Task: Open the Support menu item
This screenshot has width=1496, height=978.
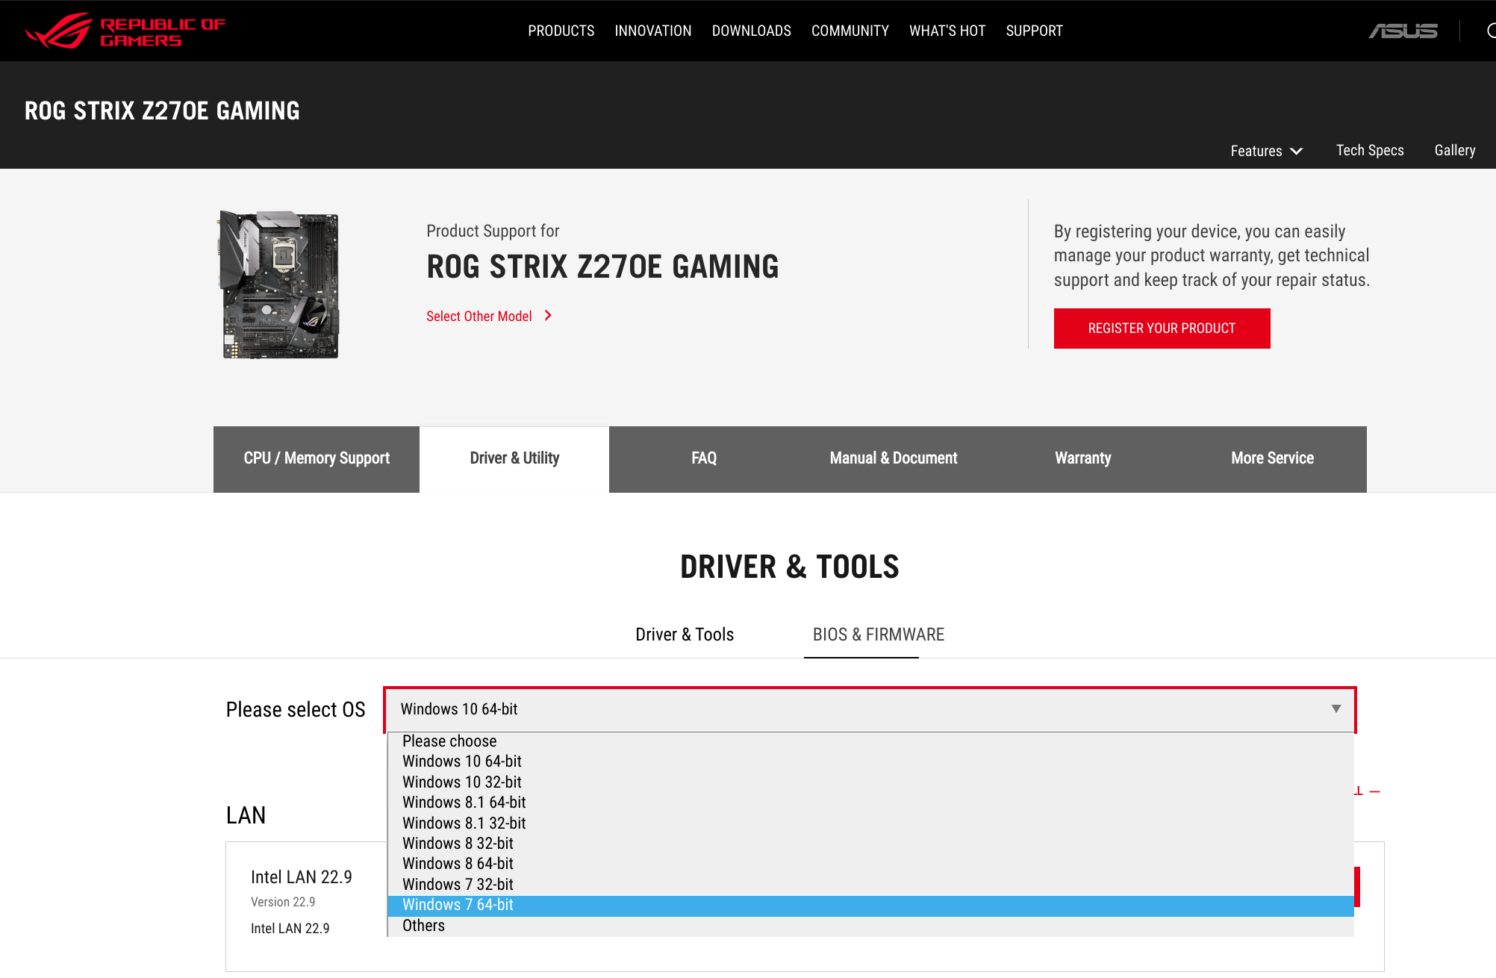Action: pos(1034,31)
